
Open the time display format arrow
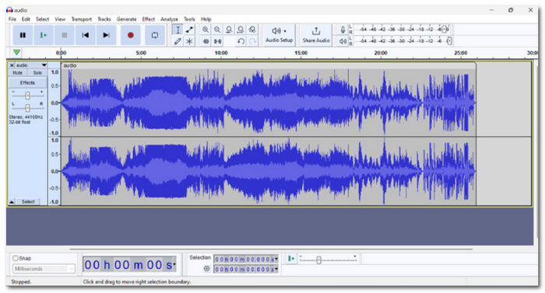pos(174,265)
